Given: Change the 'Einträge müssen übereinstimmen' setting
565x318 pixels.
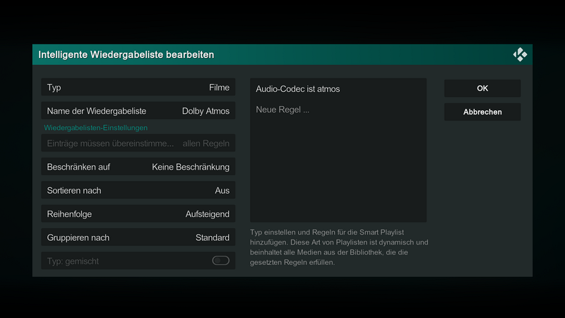Looking at the screenshot, I should (x=138, y=143).
